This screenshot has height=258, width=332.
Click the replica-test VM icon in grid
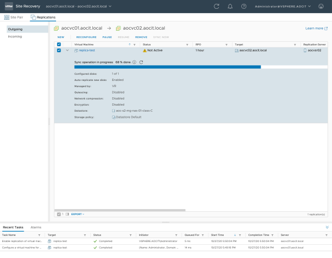click(76, 51)
